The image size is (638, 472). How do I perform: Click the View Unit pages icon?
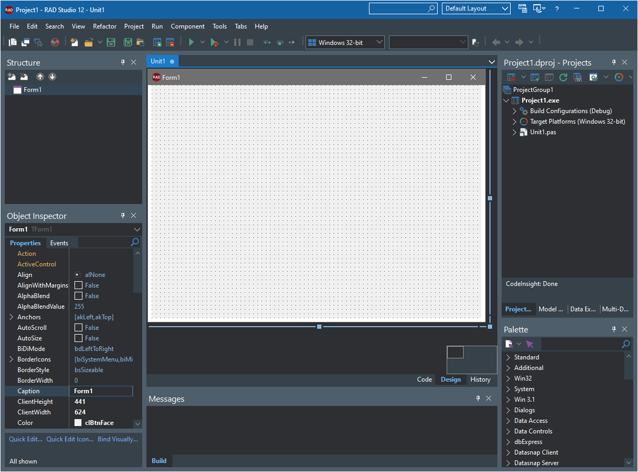13,42
